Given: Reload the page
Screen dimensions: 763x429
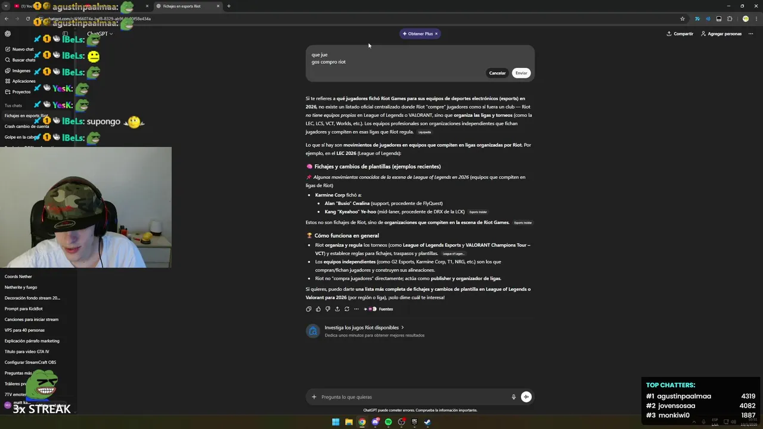Looking at the screenshot, I should (x=27, y=18).
